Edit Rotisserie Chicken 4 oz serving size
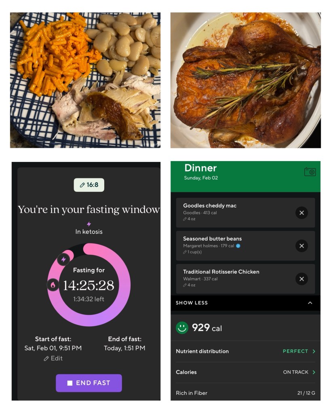This screenshot has height=413, width=331. 190,285
